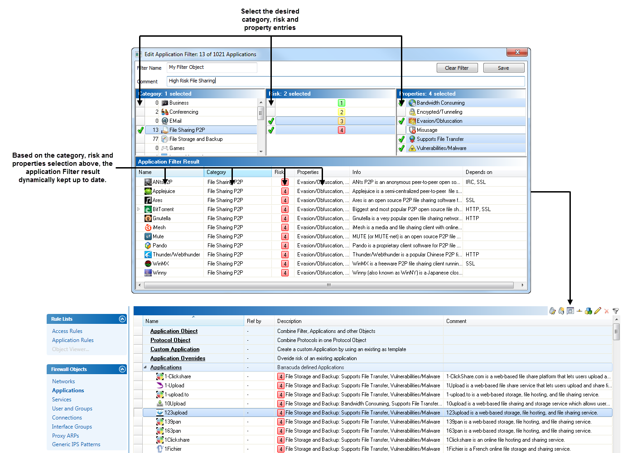Click the yellow pencil edit icon
The image size is (627, 453).
coord(598,311)
